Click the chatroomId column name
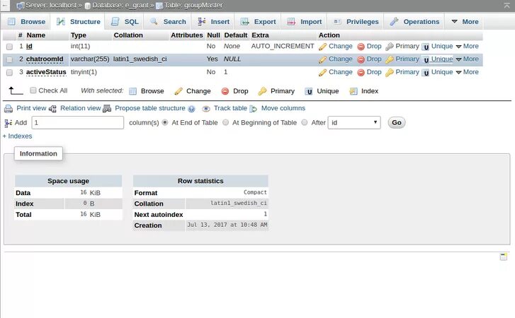The height and width of the screenshot is (318, 515). [45, 59]
